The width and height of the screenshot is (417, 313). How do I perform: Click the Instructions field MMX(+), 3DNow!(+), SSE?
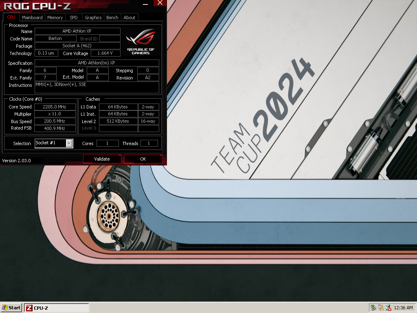(97, 87)
